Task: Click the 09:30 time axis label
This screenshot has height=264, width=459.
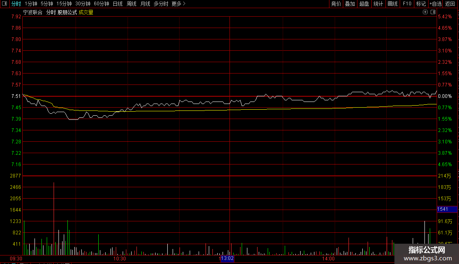Action: (x=16, y=259)
